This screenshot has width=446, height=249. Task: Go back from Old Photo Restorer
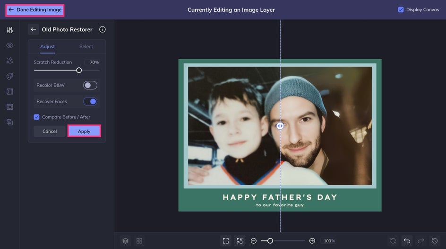pyautogui.click(x=33, y=29)
